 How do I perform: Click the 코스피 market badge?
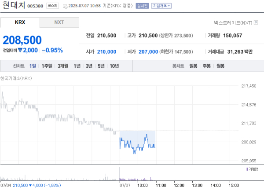(52, 6)
